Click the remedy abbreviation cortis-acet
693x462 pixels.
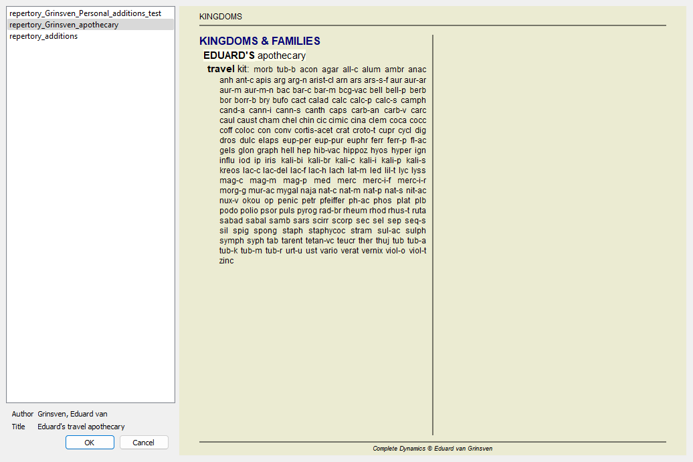tap(313, 130)
